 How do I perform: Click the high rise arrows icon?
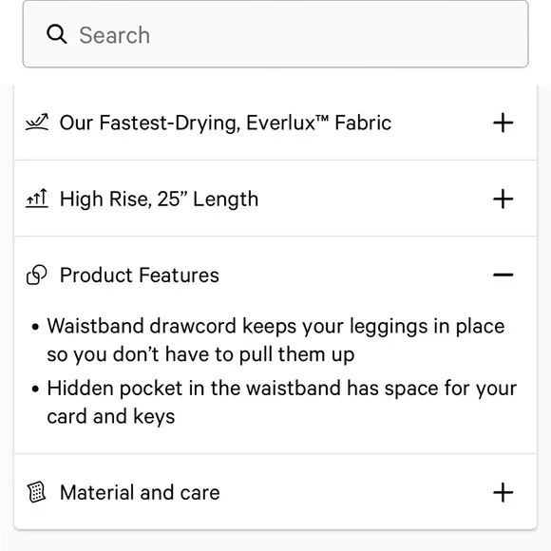[36, 199]
